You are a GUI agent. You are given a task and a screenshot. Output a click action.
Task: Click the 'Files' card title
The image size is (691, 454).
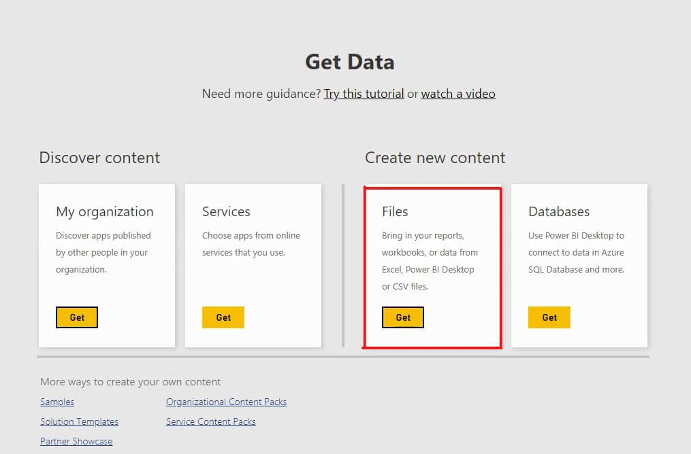395,211
